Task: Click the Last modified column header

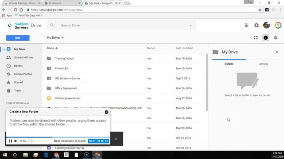Action: [x=184, y=48]
